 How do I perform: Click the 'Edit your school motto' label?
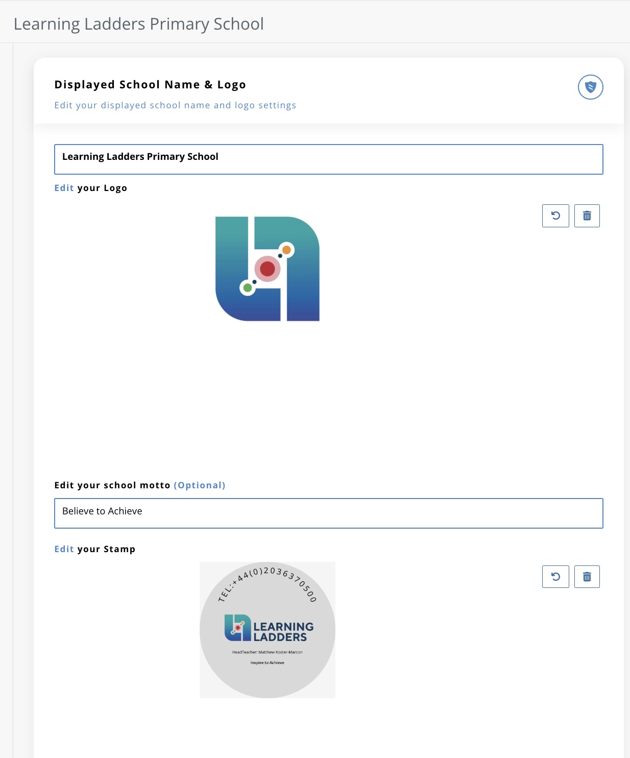[x=140, y=485]
